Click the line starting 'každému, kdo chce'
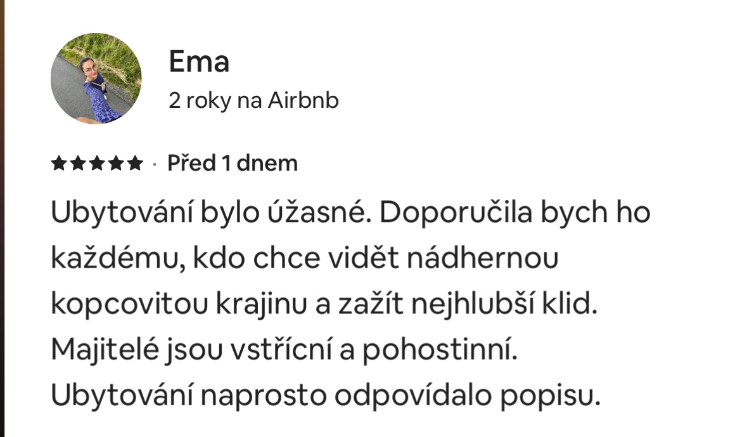This screenshot has width=747, height=437. coord(304,259)
